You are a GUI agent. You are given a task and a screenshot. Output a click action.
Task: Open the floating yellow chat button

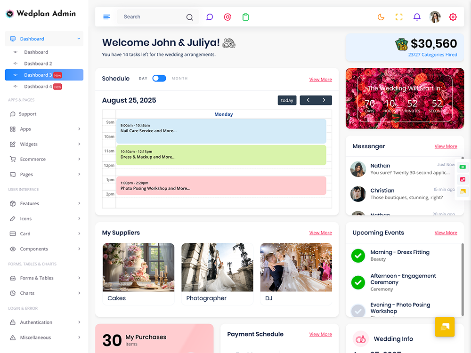[x=445, y=327]
